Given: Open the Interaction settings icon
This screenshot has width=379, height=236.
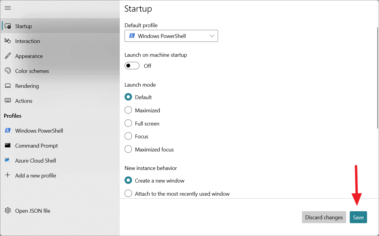Looking at the screenshot, I should 8,41.
